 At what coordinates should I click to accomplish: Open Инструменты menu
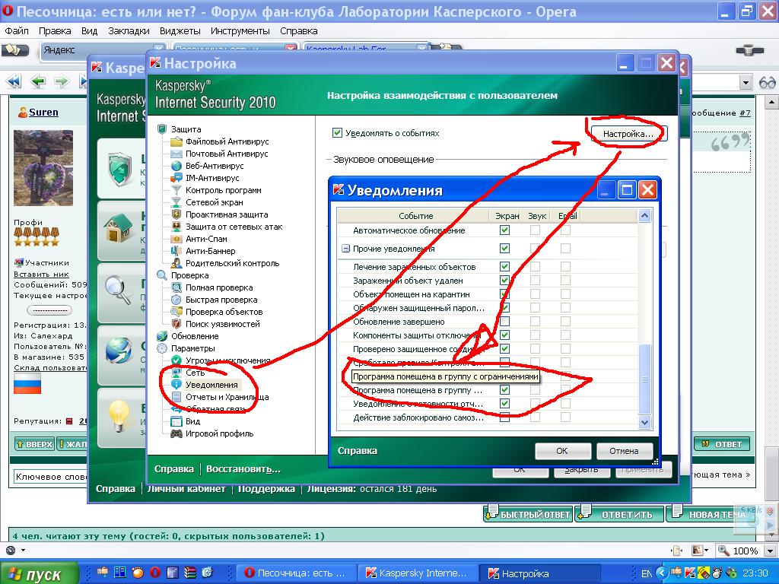[240, 30]
